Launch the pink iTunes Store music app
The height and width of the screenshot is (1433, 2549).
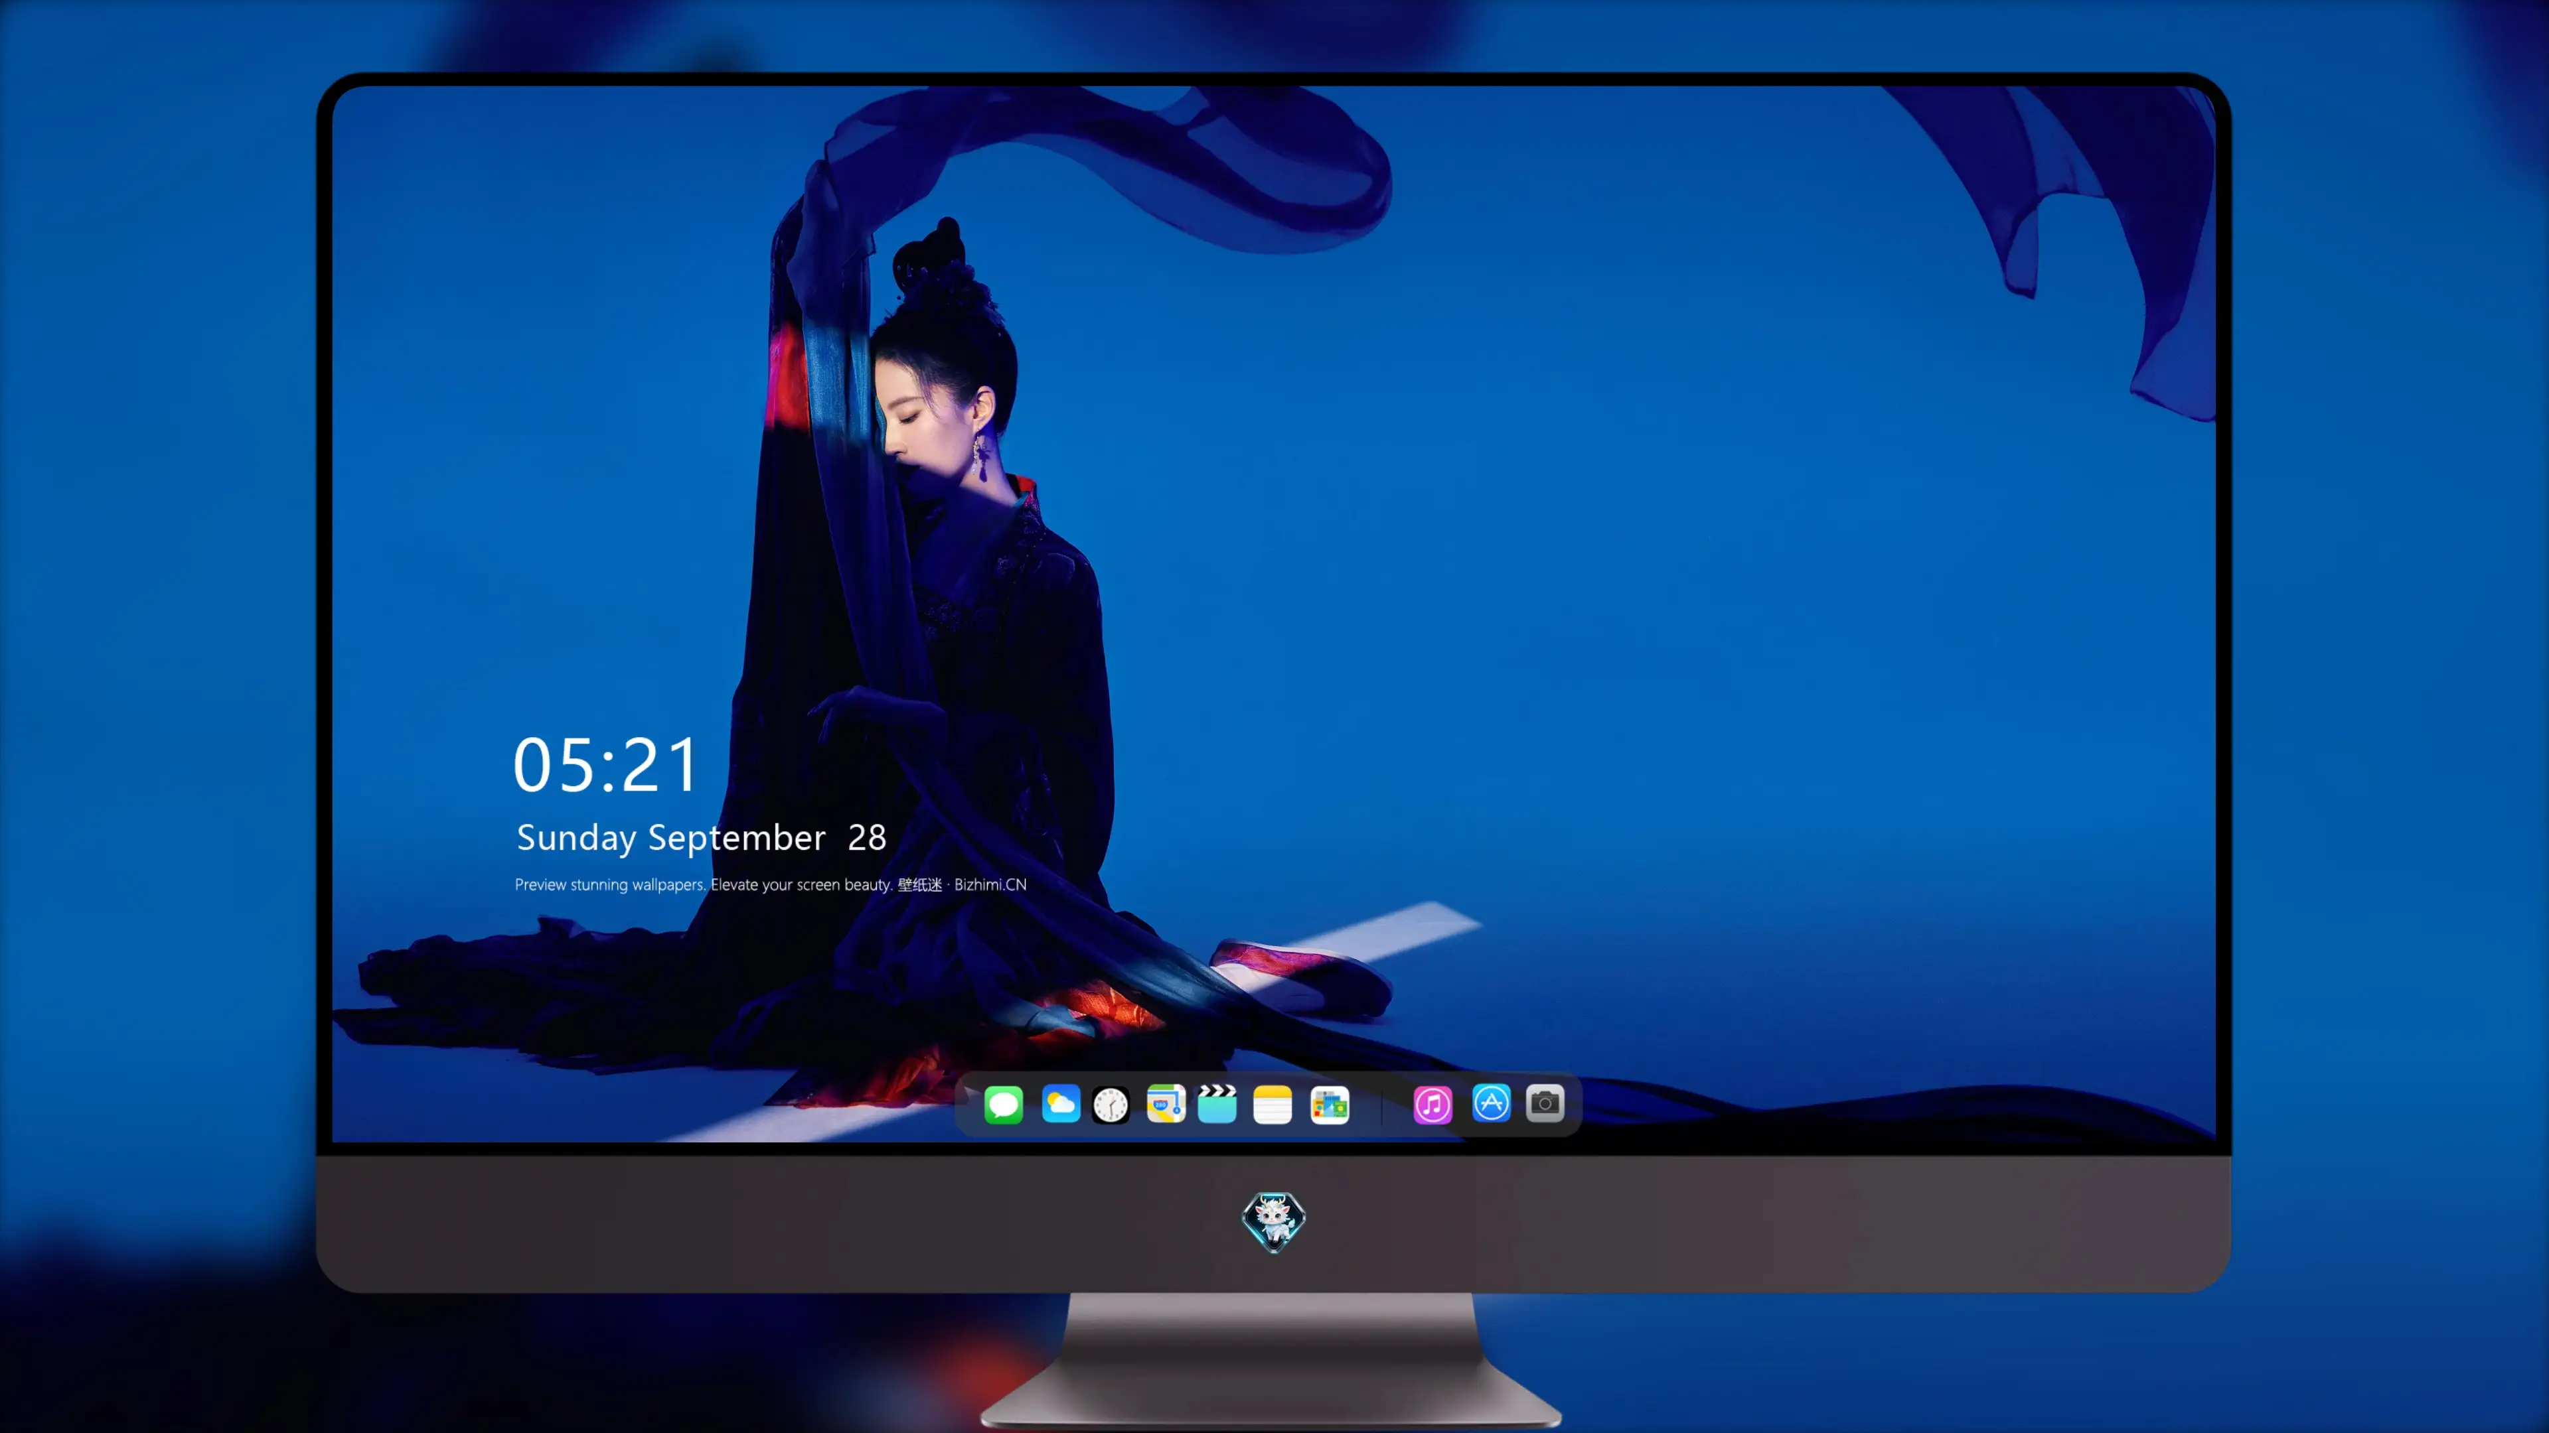(x=1433, y=1104)
